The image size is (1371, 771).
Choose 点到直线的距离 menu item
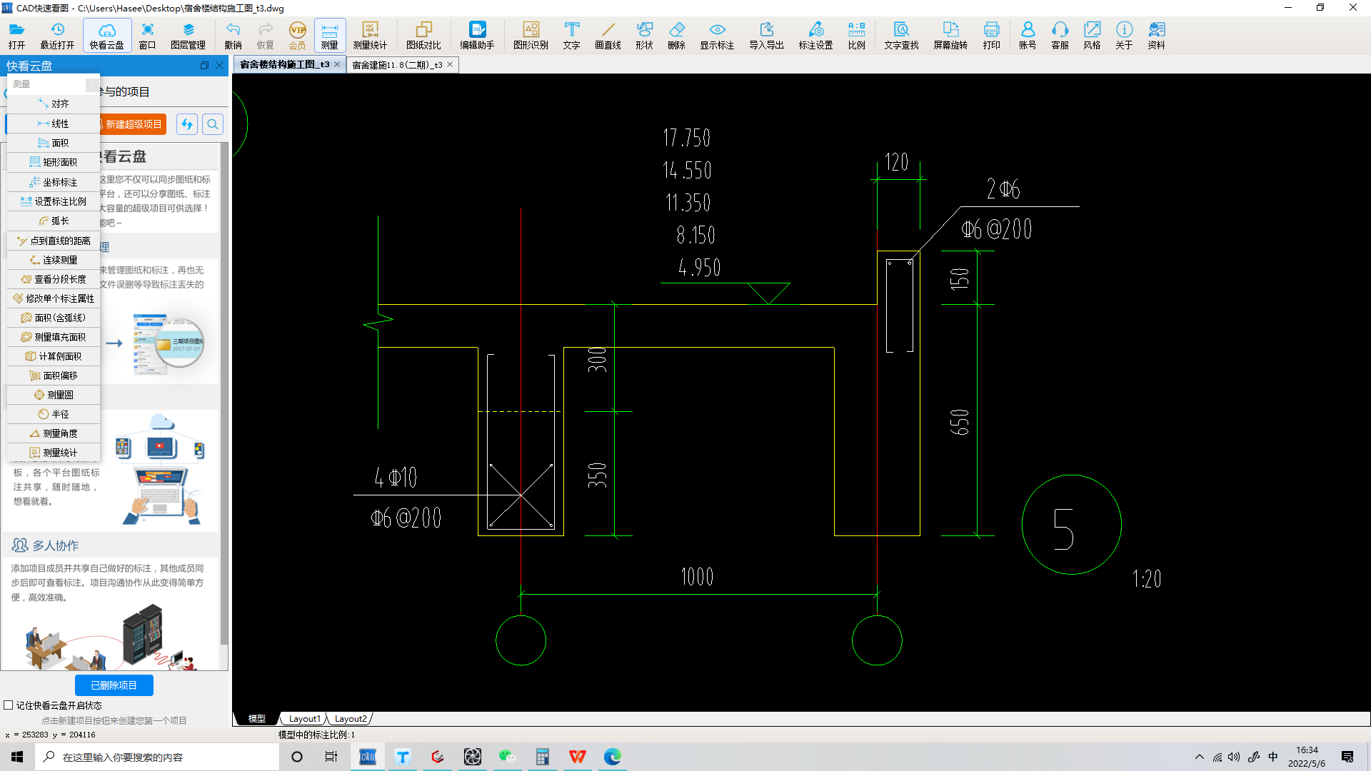tap(54, 241)
